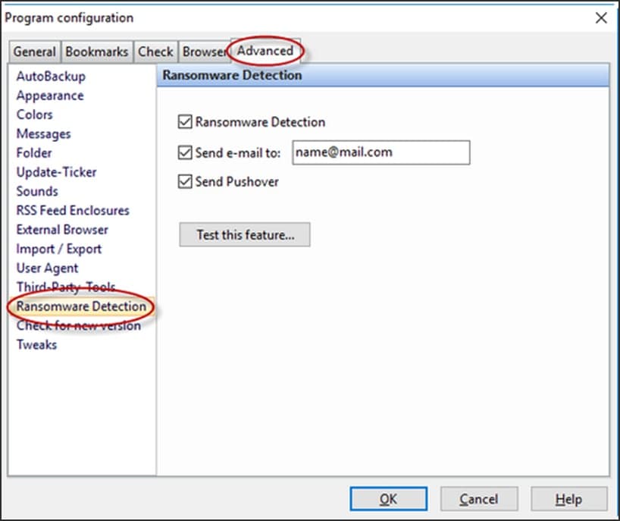Disable the Send Pushover checkbox
620x521 pixels.
click(185, 181)
